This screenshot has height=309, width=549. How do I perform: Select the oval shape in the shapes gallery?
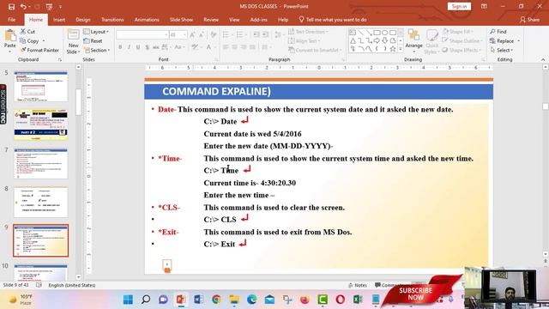click(385, 33)
